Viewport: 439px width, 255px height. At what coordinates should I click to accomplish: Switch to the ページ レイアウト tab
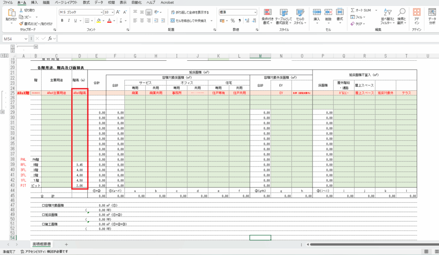coord(66,3)
